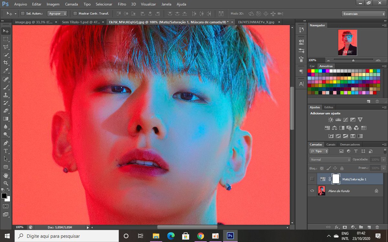
Task: Select the Quick Selection tool
Action: click(x=6, y=55)
